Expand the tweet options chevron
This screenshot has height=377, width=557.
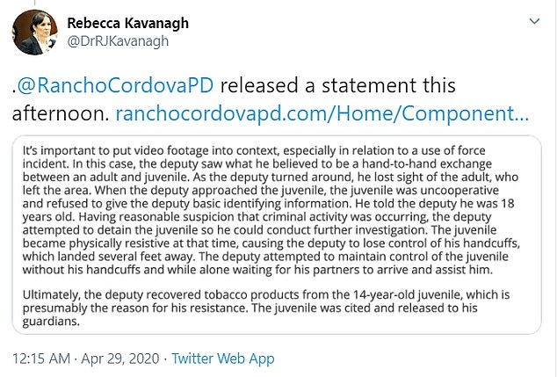tap(534, 22)
